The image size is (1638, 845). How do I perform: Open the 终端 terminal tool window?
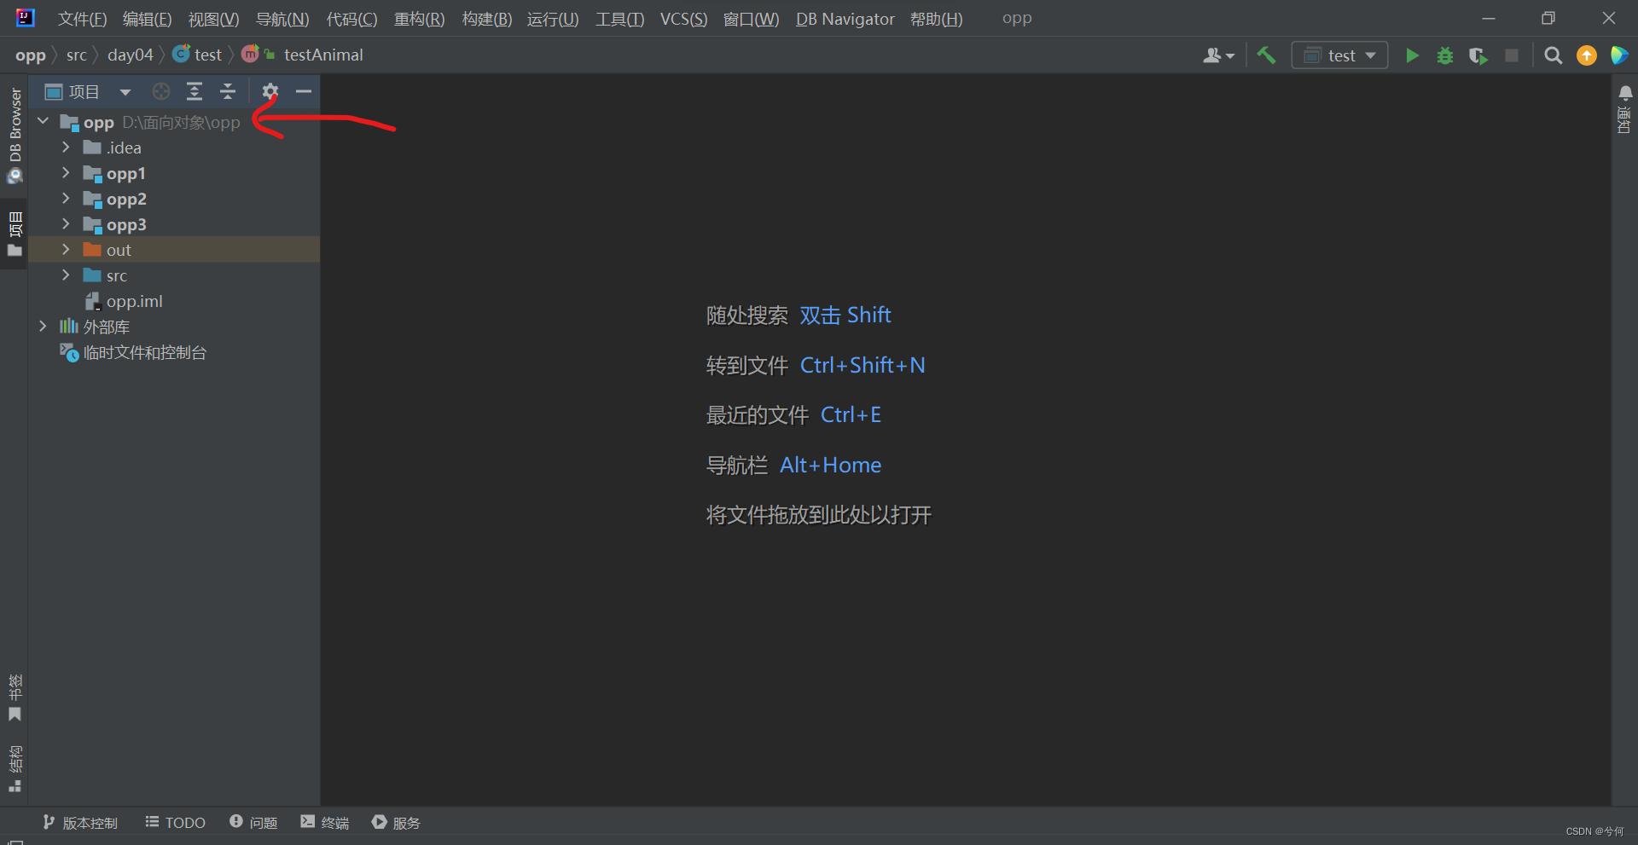click(x=325, y=823)
